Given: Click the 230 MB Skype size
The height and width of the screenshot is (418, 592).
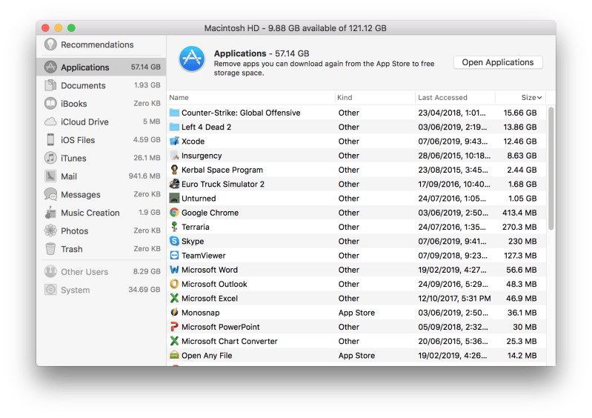Looking at the screenshot, I should click(x=522, y=242).
